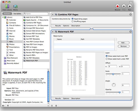Open Results tab of Combine PDF Pages

point(58,26)
